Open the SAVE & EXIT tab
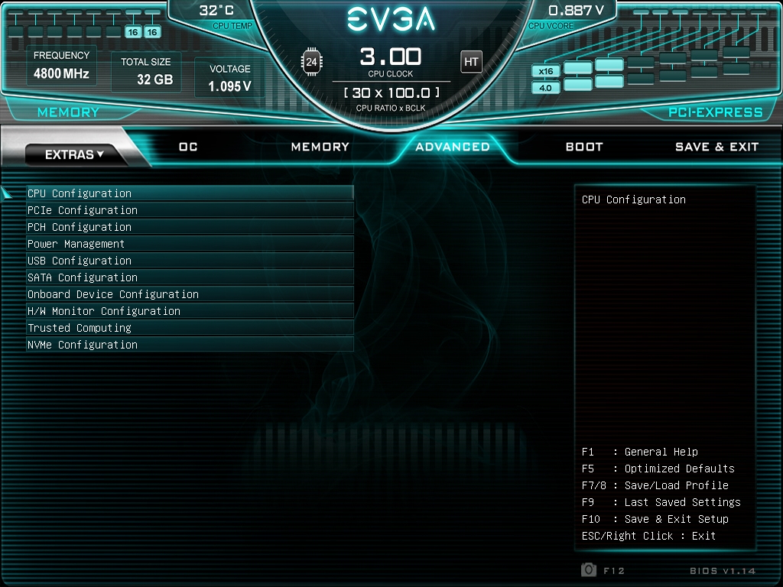783x587 pixels. coord(716,147)
